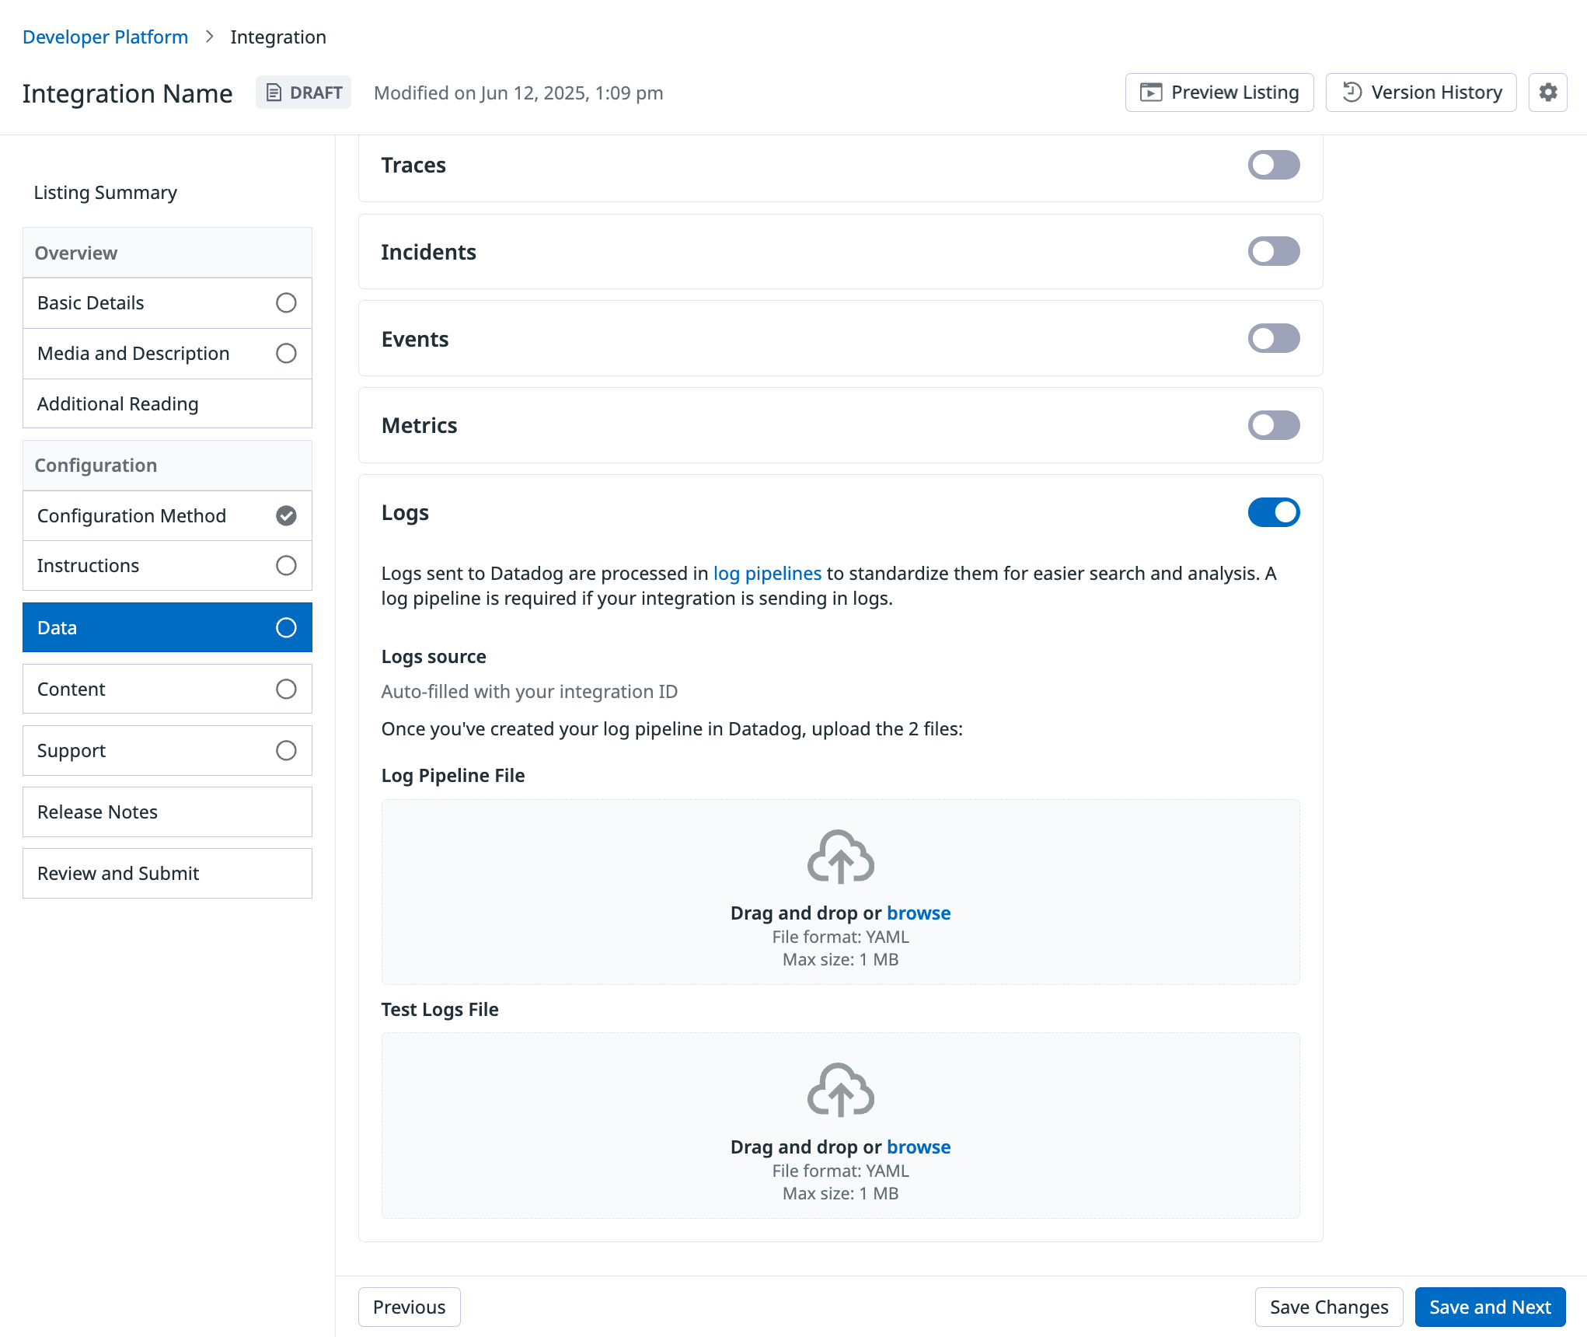Click the Save and Next button
The image size is (1587, 1337).
click(x=1489, y=1307)
